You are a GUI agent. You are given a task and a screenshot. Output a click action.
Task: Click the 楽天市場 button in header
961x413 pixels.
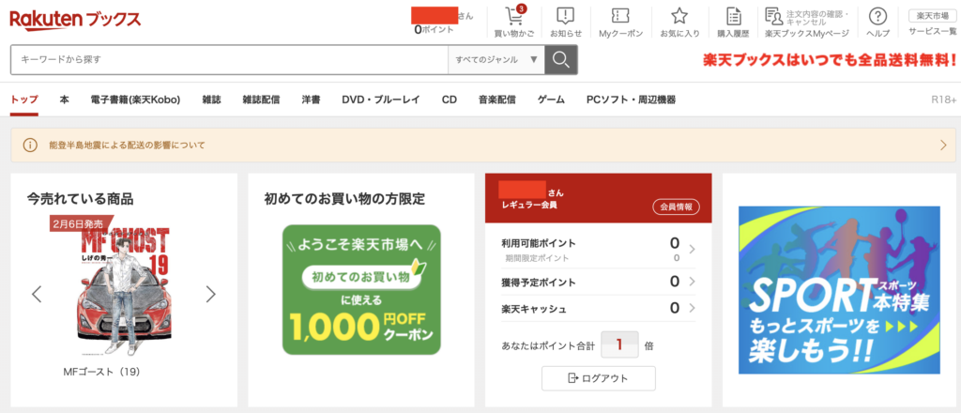click(932, 16)
